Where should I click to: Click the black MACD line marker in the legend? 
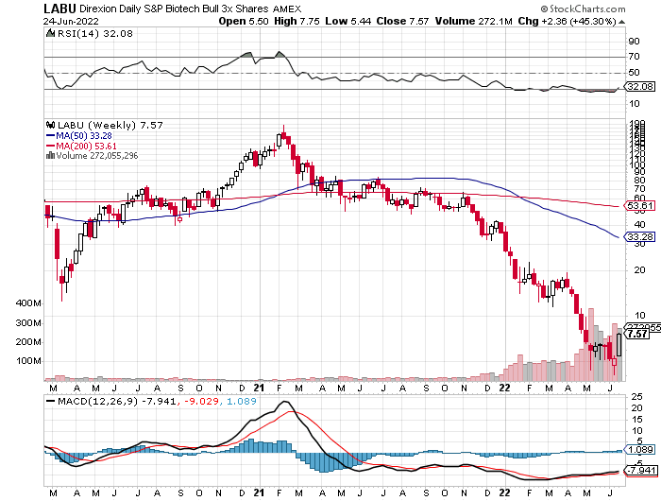51,401
